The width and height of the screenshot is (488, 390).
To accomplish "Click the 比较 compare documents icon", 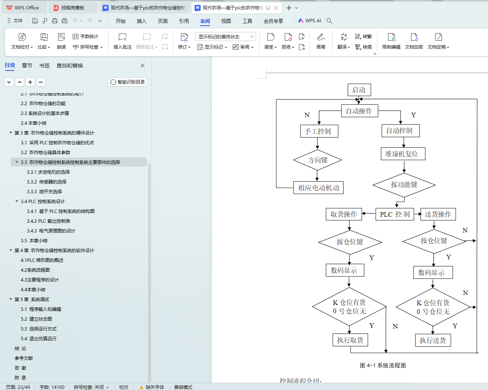I will 44,37.
